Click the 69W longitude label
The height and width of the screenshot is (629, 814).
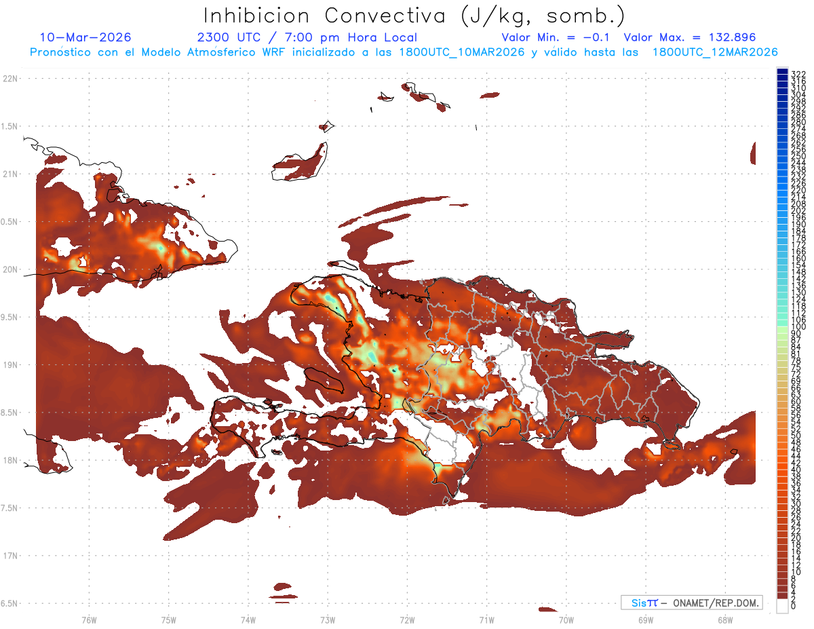645,619
